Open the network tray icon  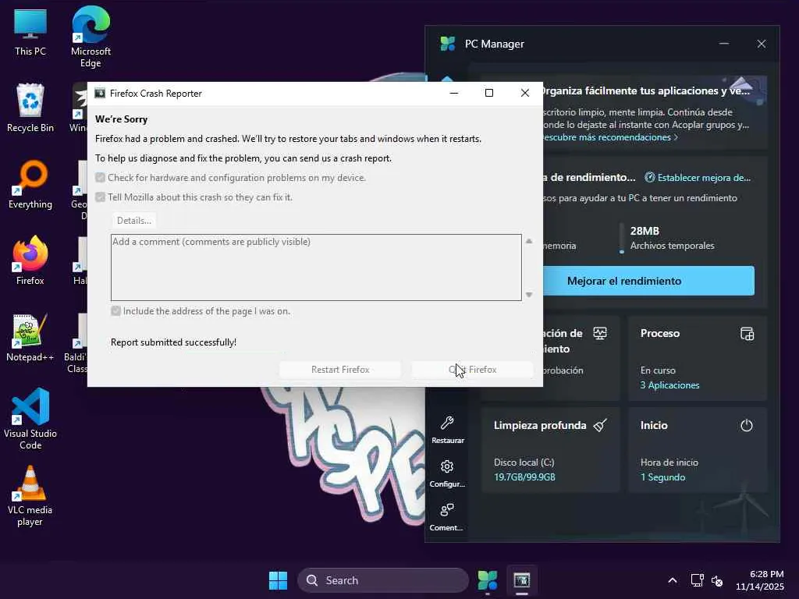point(697,580)
